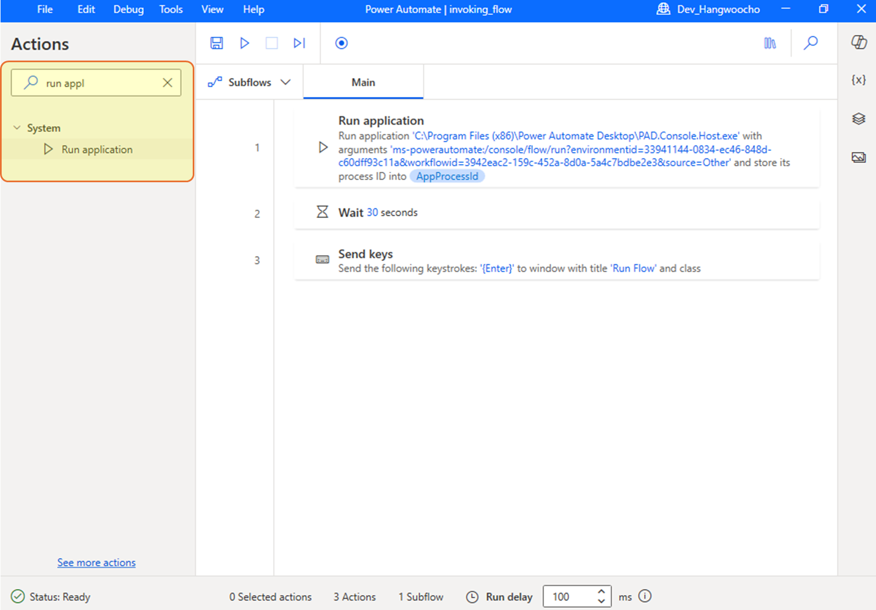Start the recorder using the circle icon

tap(341, 43)
